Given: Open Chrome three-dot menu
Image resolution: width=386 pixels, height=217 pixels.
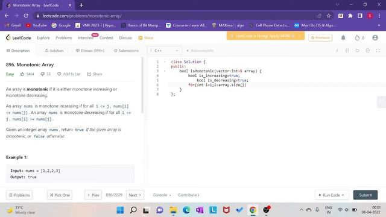Looking at the screenshot, I should (x=379, y=16).
